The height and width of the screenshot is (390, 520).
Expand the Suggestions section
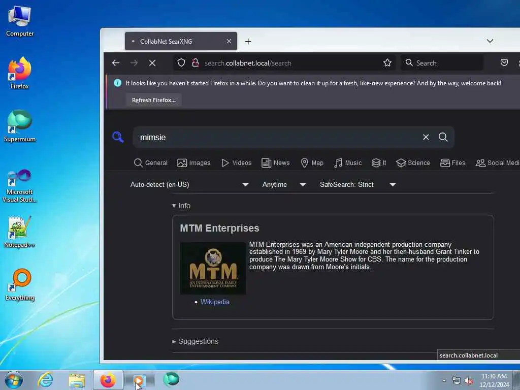tap(195, 341)
